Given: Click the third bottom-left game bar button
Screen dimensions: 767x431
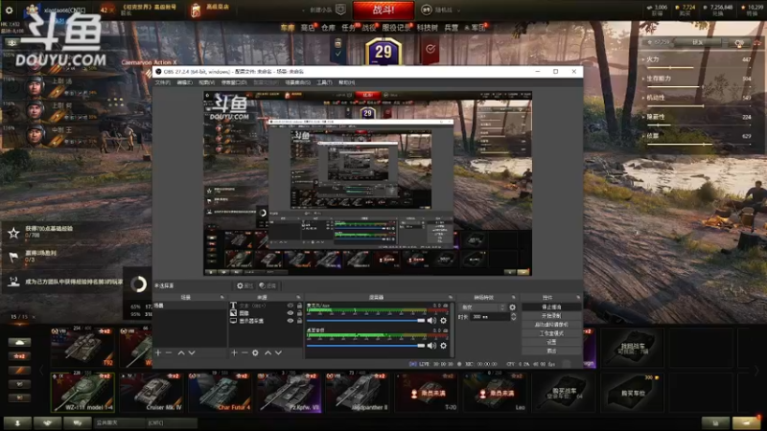Looking at the screenshot, I should coord(78,423).
